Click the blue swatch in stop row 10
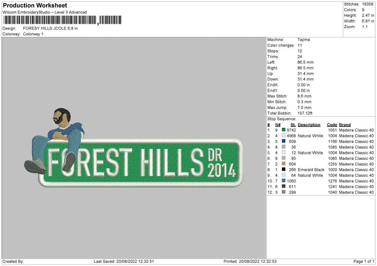377x266 pixels. (x=284, y=181)
